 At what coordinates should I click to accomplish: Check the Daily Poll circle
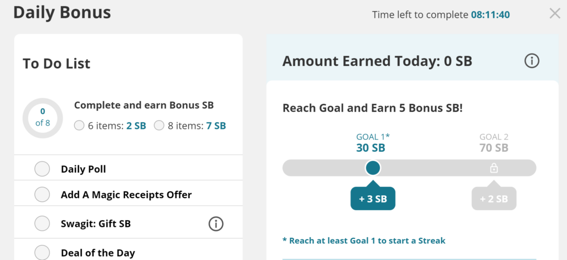[x=42, y=169]
